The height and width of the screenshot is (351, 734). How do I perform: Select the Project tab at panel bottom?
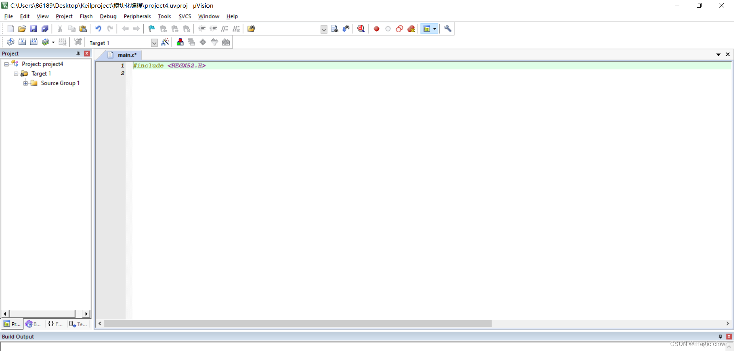click(x=12, y=324)
